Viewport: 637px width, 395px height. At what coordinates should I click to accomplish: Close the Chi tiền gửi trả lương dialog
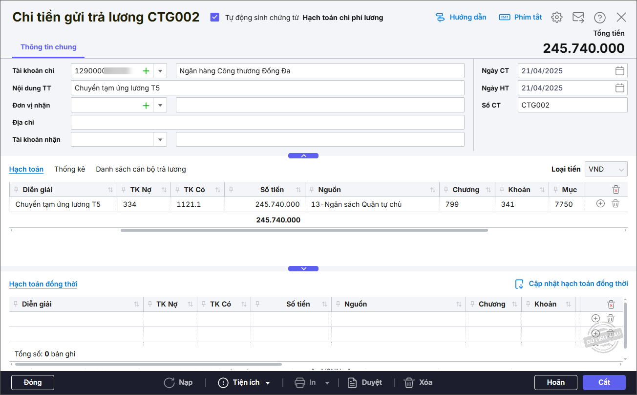point(621,18)
